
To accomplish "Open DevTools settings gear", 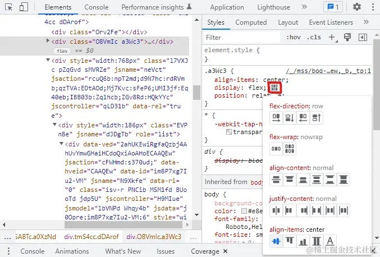I will [x=357, y=7].
